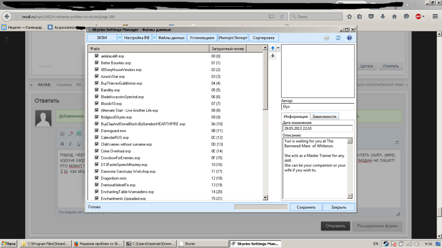The height and width of the screenshot is (248, 442).
Task: Click Отправить button on forum page
Action: tap(335, 226)
